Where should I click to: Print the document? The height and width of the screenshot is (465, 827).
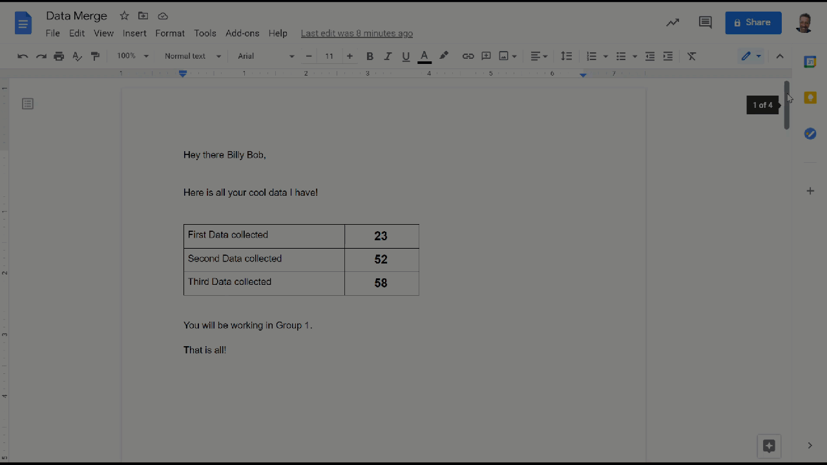(x=59, y=56)
